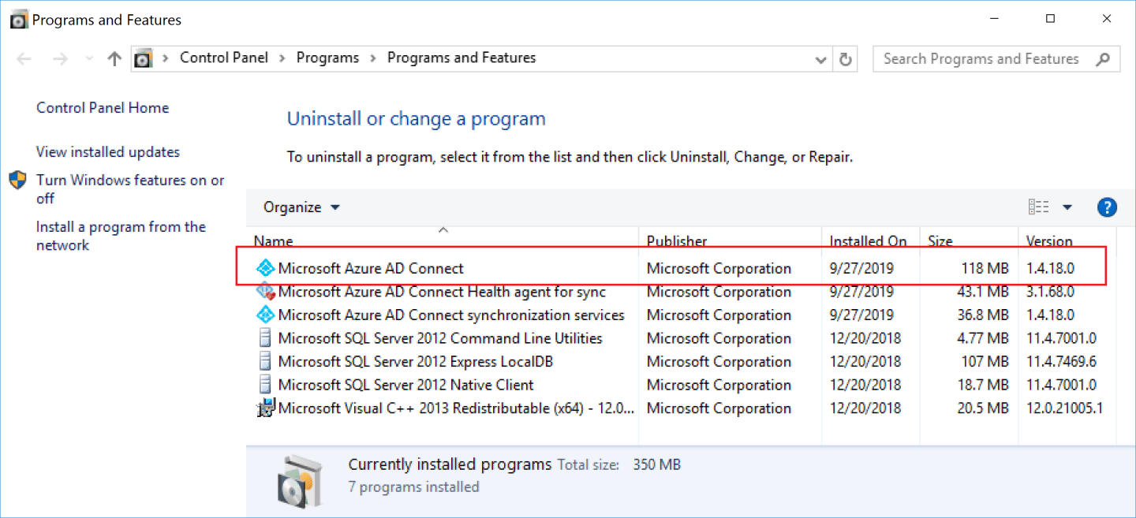This screenshot has height=518, width=1136.
Task: Click the Microsoft Azure AD Connect icon
Action: tap(265, 268)
